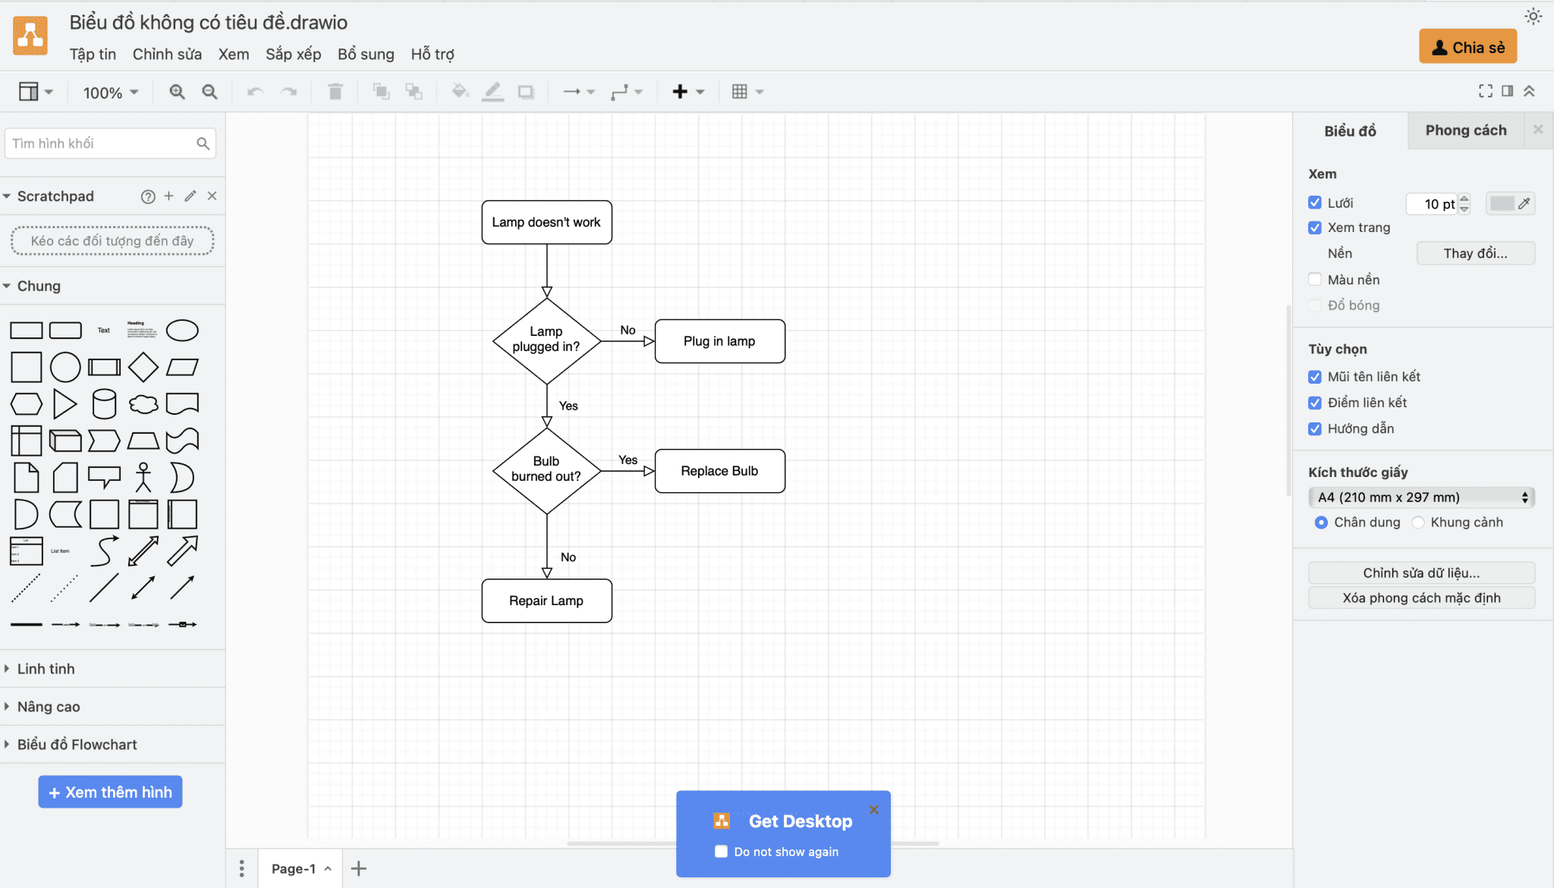Click the send to back icon
This screenshot has height=888, width=1554.
414,92
